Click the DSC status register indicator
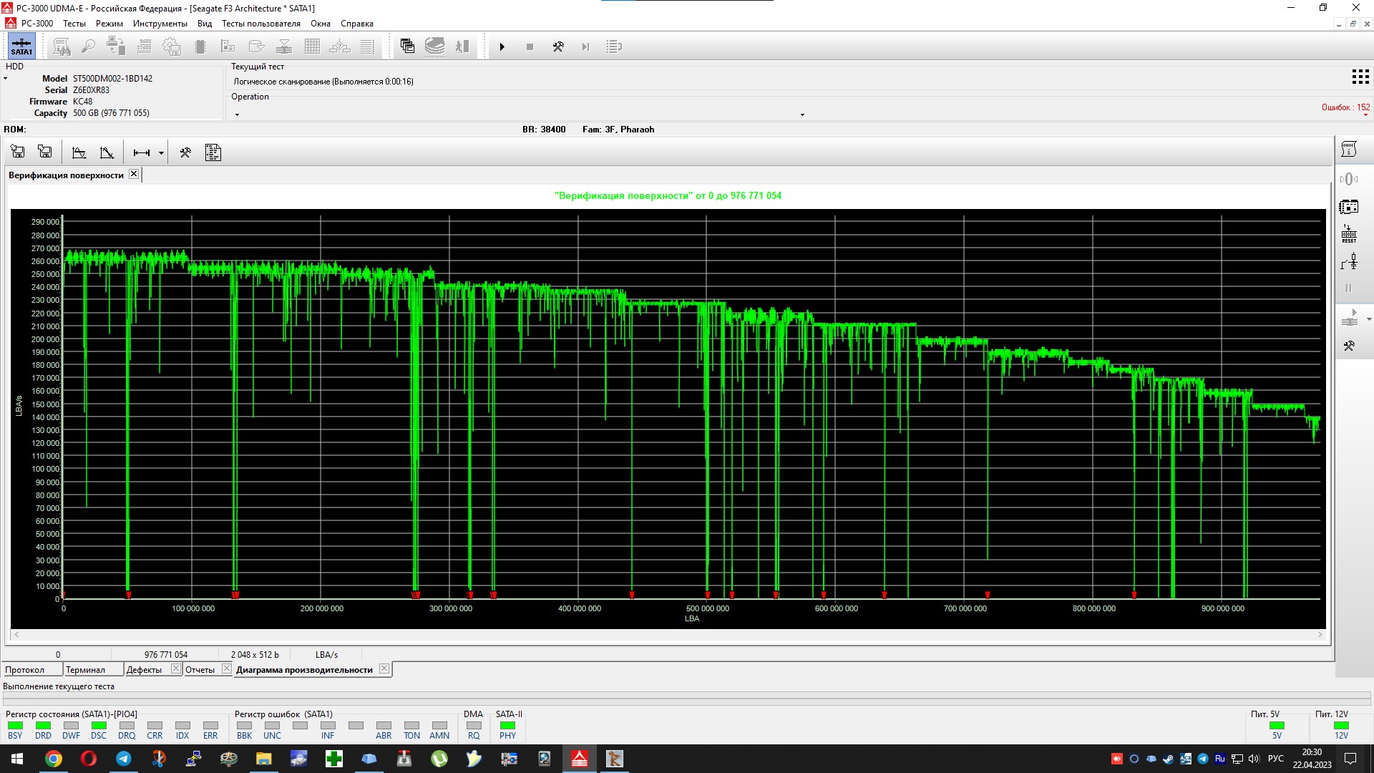 (99, 726)
